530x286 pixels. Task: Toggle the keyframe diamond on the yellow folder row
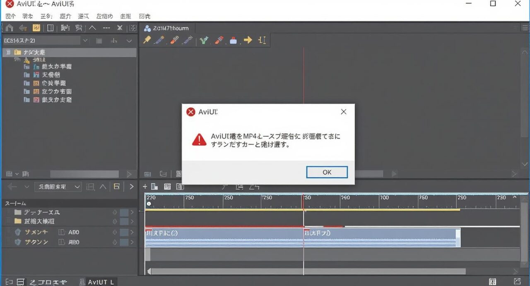(x=115, y=221)
